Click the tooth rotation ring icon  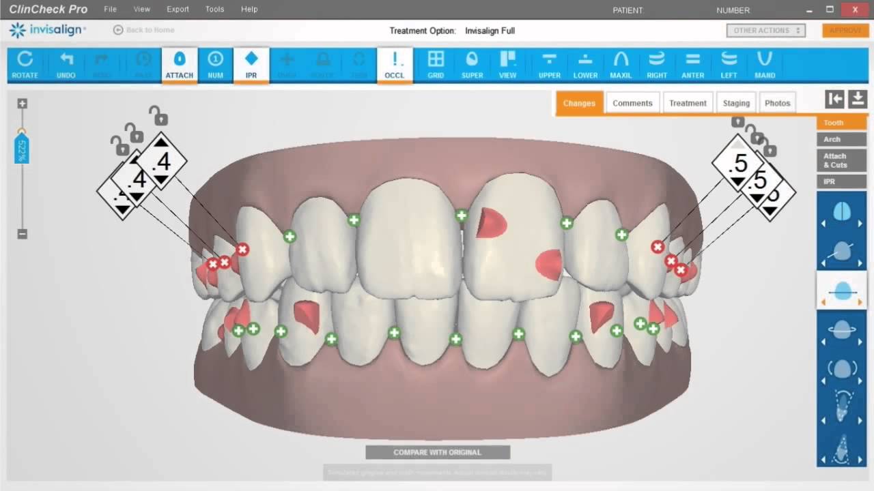[841, 330]
